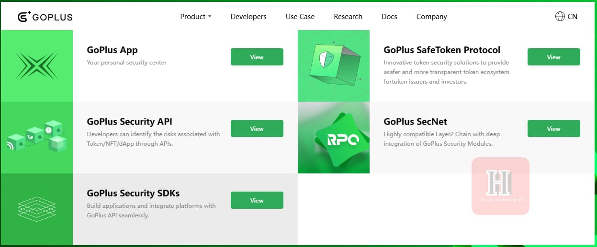Go to the Use Case page
This screenshot has height=247, width=597.
pos(300,17)
